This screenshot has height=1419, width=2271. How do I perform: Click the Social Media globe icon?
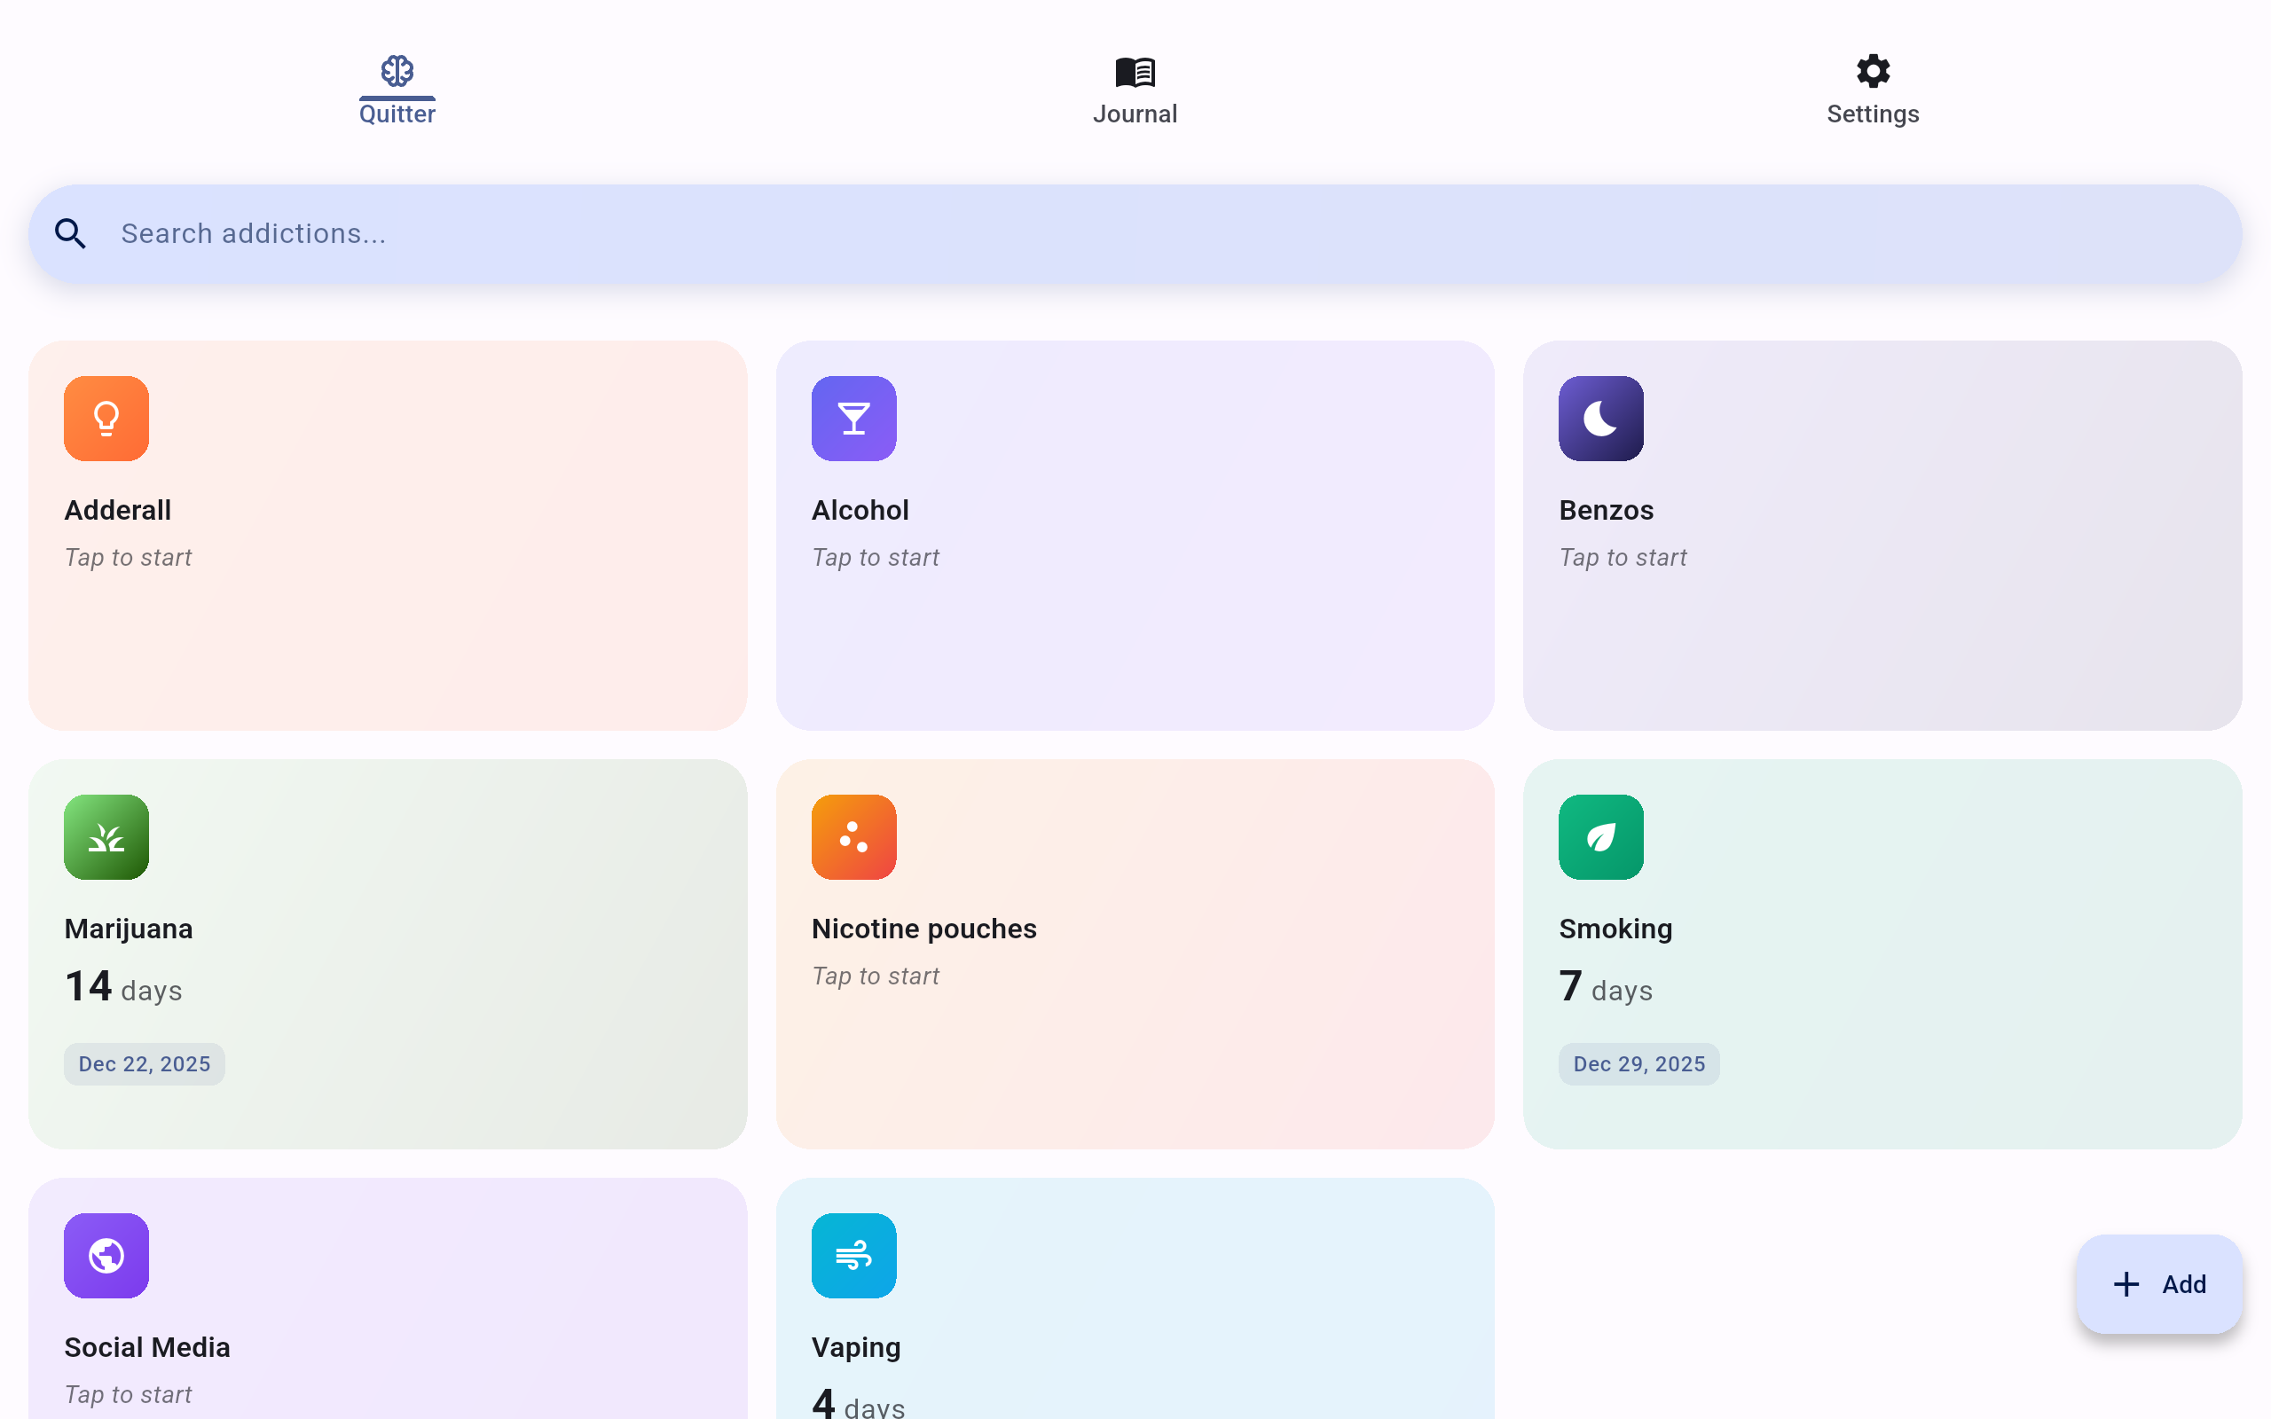pos(106,1256)
